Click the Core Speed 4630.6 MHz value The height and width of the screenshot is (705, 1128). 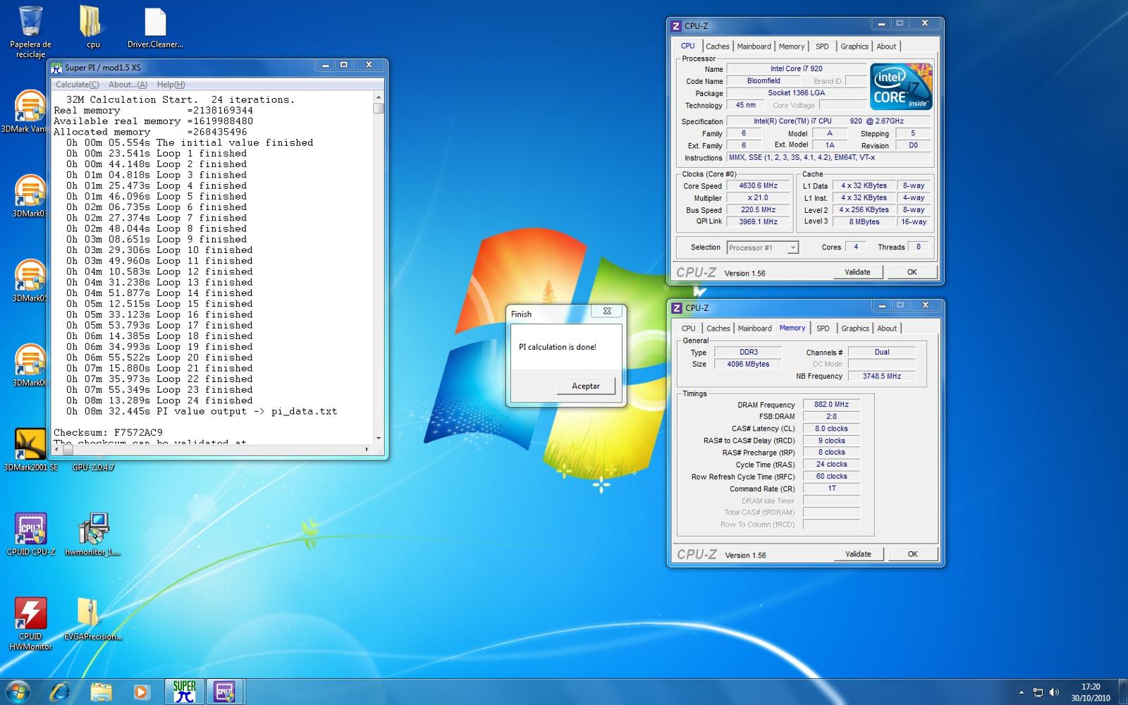tap(758, 186)
